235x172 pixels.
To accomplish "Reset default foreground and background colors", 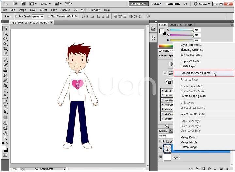I will tap(3, 143).
